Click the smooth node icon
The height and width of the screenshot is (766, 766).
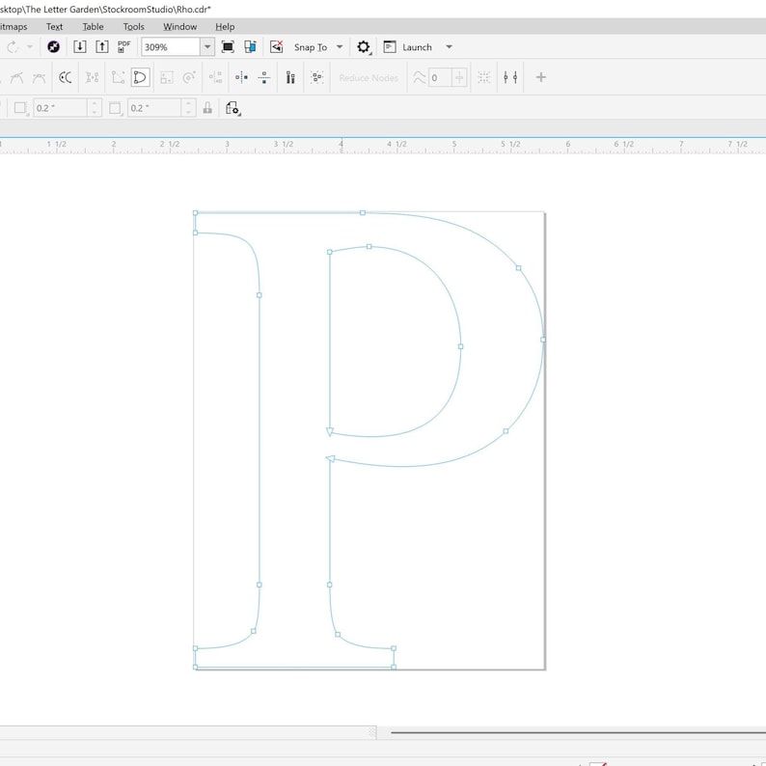(16, 77)
